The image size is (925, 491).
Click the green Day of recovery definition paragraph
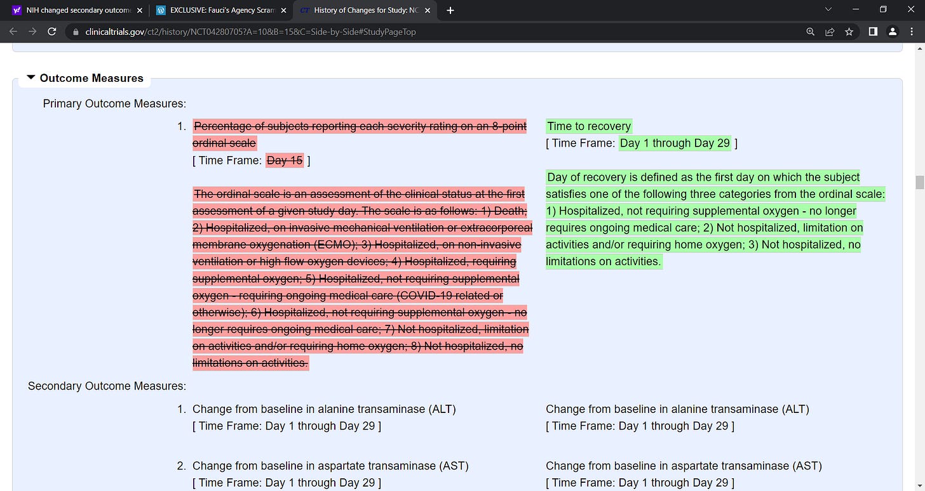pyautogui.click(x=715, y=219)
